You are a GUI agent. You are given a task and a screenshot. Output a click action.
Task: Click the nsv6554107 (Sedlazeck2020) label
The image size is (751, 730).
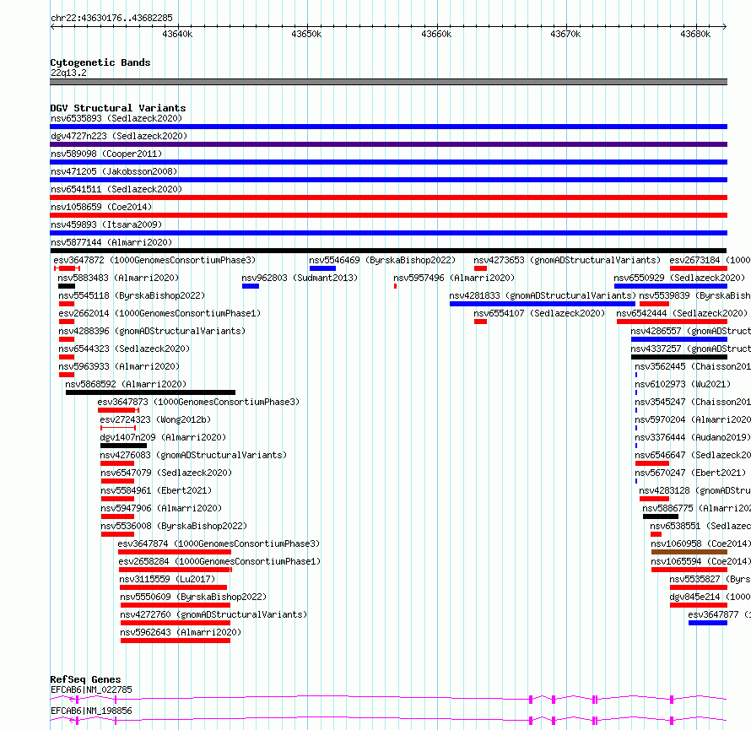539,313
